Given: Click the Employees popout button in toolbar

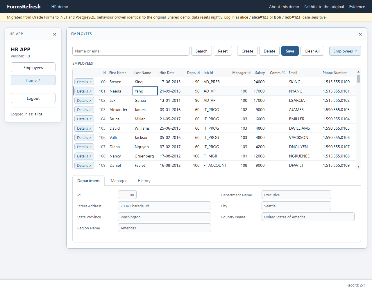Looking at the screenshot, I should pyautogui.click(x=345, y=51).
